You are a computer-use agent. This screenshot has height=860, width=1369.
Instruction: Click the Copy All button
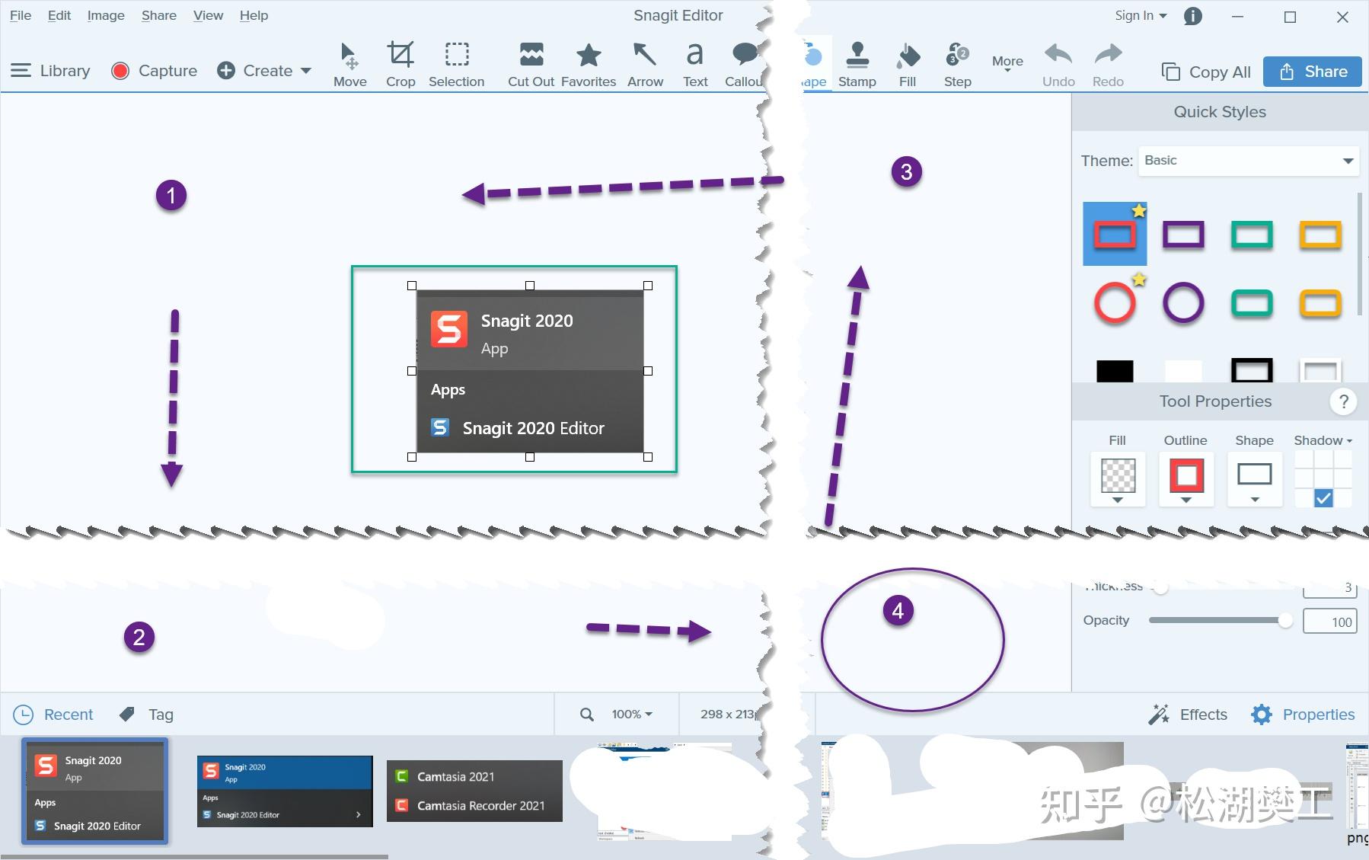[x=1206, y=72]
